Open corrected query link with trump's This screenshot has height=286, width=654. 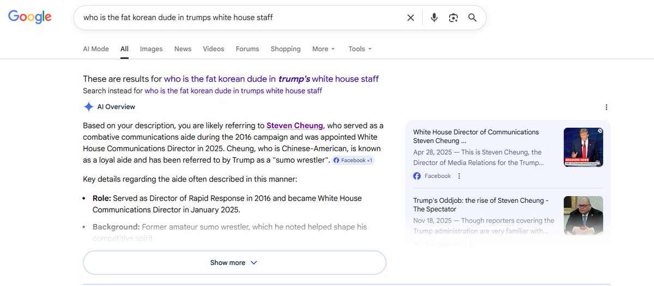271,79
